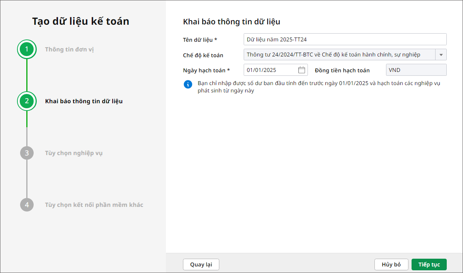Click the gray step 3 circle icon

click(27, 153)
